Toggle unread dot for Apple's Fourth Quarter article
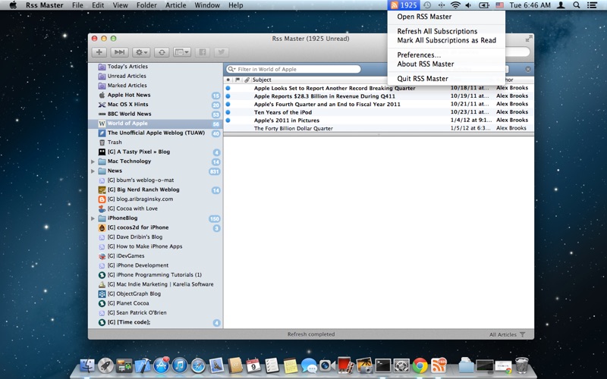This screenshot has height=379, width=607. tap(228, 104)
